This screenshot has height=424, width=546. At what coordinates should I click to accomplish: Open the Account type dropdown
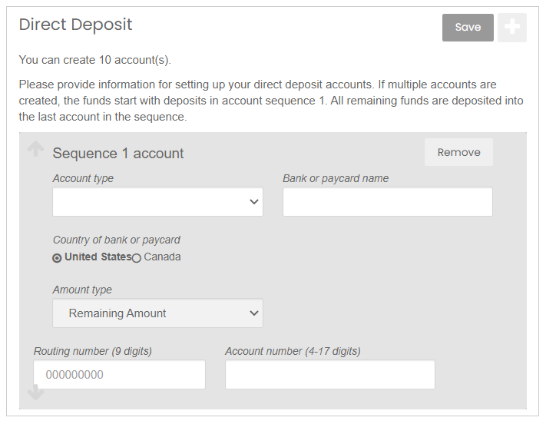(x=157, y=202)
